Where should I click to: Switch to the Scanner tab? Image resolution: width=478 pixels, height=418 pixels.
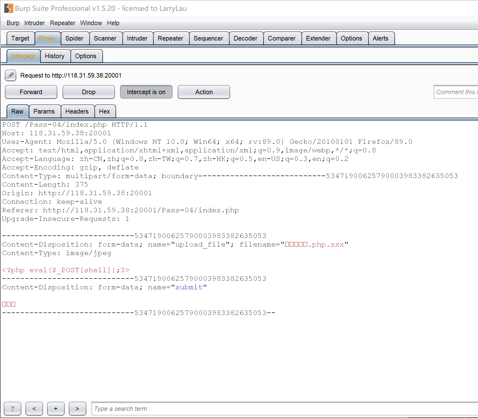pos(105,38)
